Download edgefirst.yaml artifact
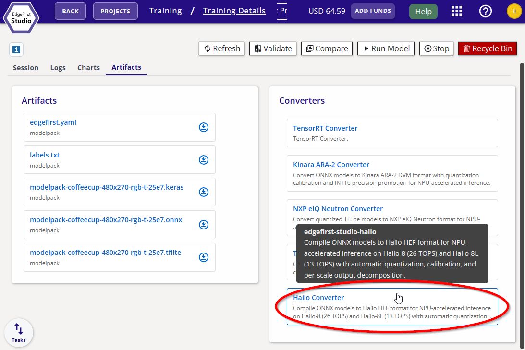Screen dimensions: 525x350 pyautogui.click(x=204, y=127)
